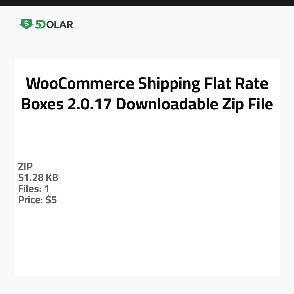Click the 51.28 KB file size
The width and height of the screenshot is (294, 294).
(38, 178)
